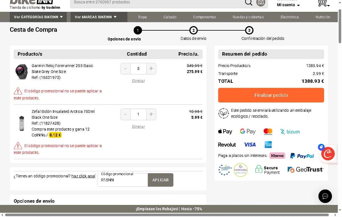Click the Transporte 2.99 € value
This screenshot has height=217, width=342.
(x=318, y=74)
